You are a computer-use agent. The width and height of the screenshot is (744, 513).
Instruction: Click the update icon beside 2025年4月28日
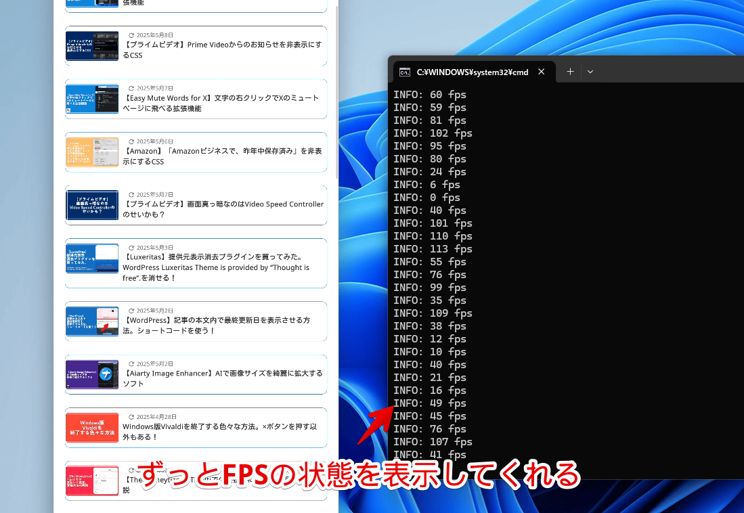coord(131,417)
